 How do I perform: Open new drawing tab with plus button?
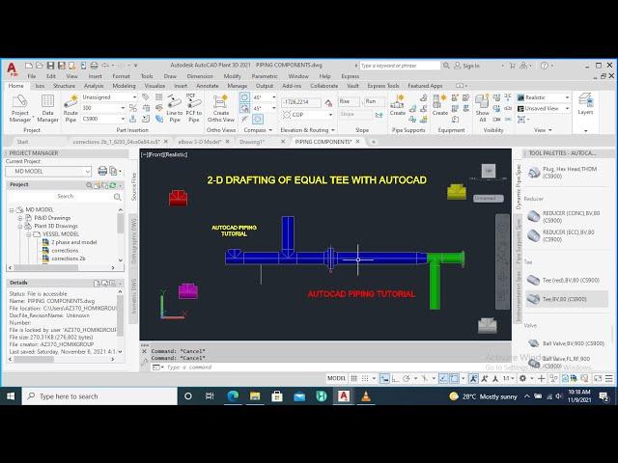[374, 142]
